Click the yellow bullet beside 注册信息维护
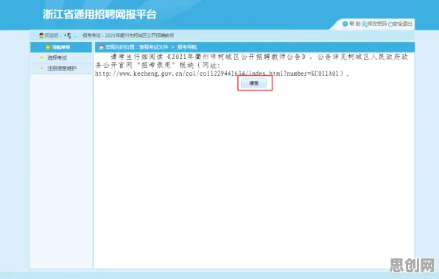439x279 pixels. pos(42,68)
